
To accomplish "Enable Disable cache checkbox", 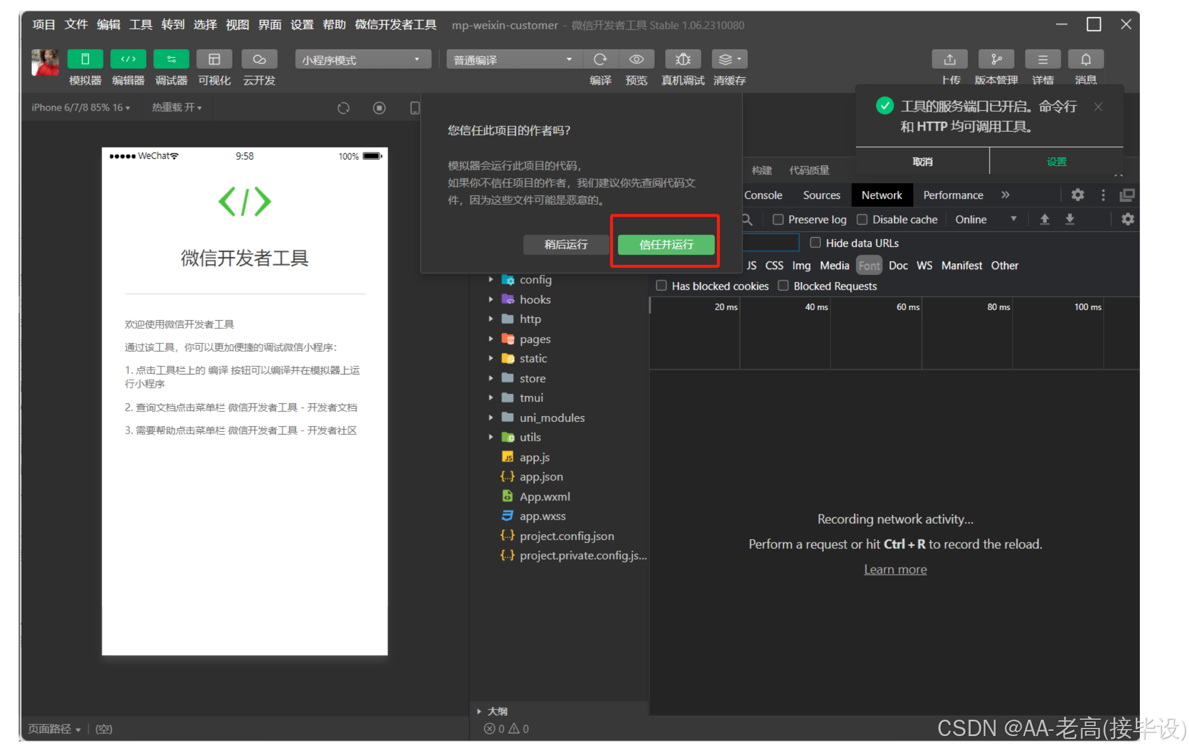I will click(862, 219).
